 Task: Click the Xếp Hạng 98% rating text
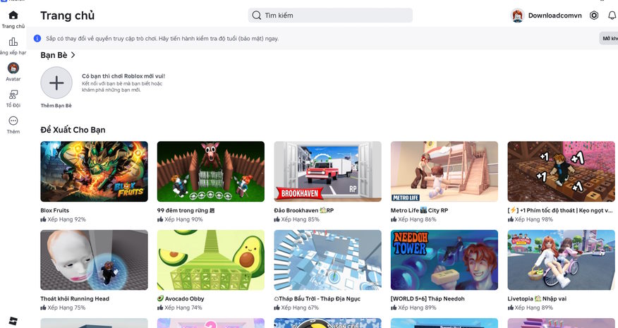tap(533, 219)
